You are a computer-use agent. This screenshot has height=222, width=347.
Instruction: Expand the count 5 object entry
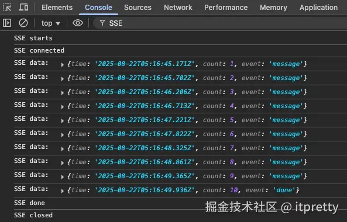63,120
